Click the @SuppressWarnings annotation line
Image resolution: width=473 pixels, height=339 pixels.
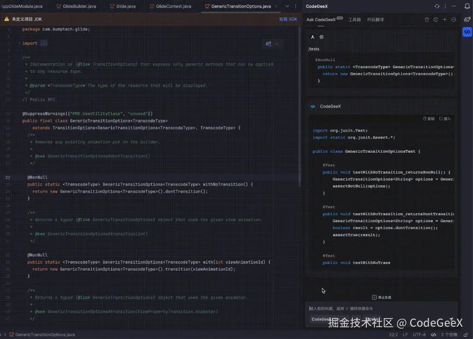coord(87,114)
